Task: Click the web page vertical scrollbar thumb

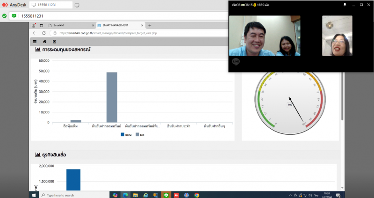Action: [x=342, y=96]
